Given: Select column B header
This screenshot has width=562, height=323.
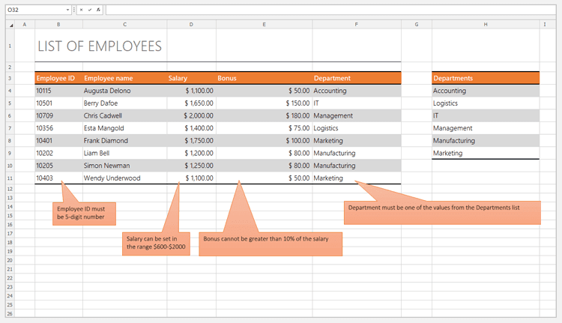Looking at the screenshot, I should point(58,25).
